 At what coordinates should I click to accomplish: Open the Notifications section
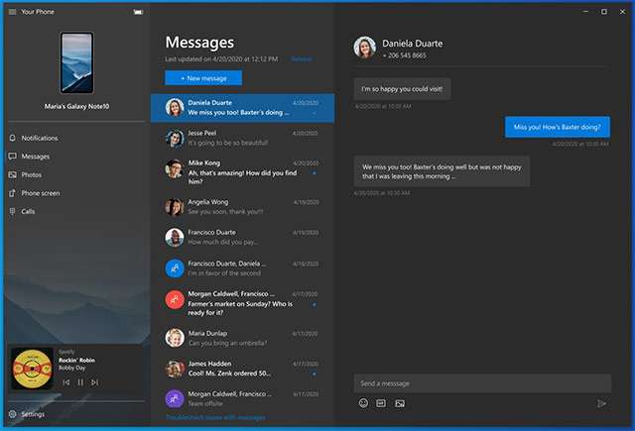pos(76,138)
